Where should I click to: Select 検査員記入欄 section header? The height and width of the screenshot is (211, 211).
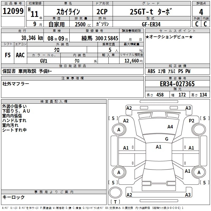[x=54, y=102]
